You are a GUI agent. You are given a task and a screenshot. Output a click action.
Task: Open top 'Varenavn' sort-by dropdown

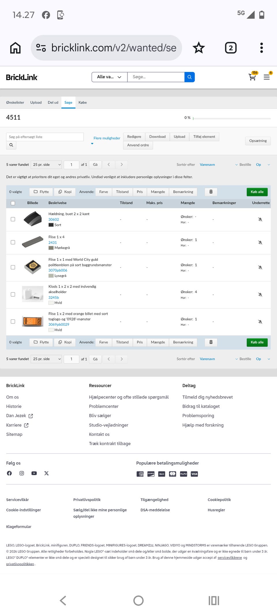219,165
